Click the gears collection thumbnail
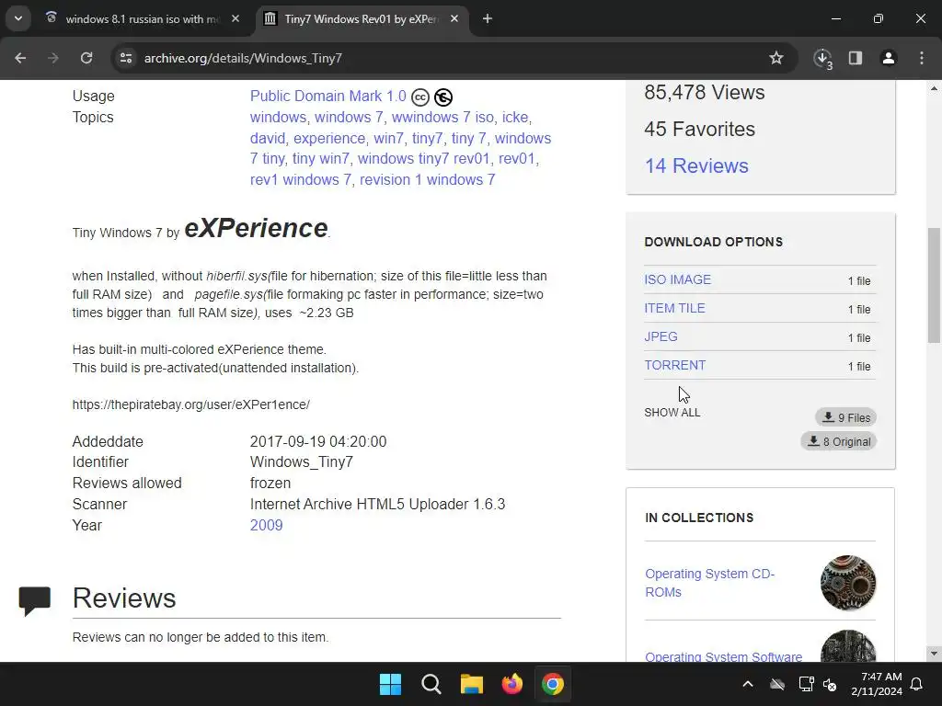The height and width of the screenshot is (706, 942). pos(848,583)
